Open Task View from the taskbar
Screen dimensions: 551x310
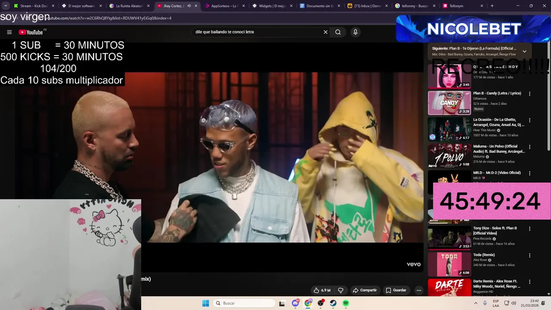tap(282, 303)
